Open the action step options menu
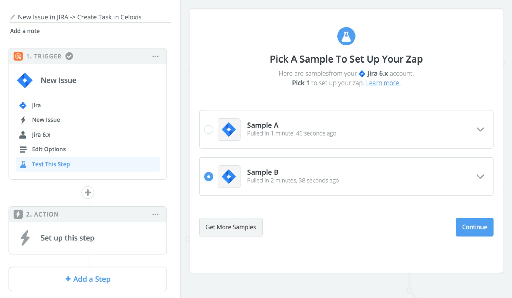 pos(155,214)
